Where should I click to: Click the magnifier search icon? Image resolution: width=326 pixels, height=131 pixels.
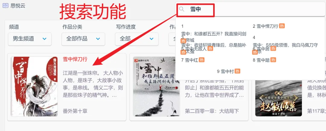coord(182,9)
